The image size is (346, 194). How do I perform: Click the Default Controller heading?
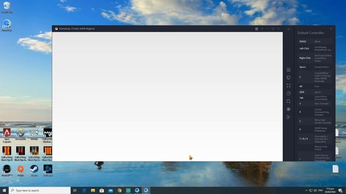click(x=310, y=33)
